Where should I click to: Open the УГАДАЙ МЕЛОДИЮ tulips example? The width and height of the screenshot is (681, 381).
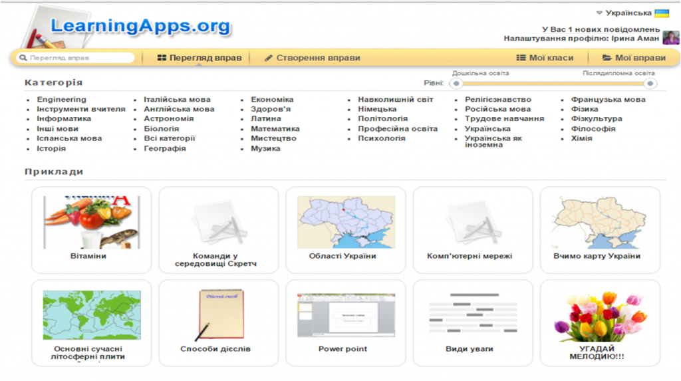[x=600, y=322]
